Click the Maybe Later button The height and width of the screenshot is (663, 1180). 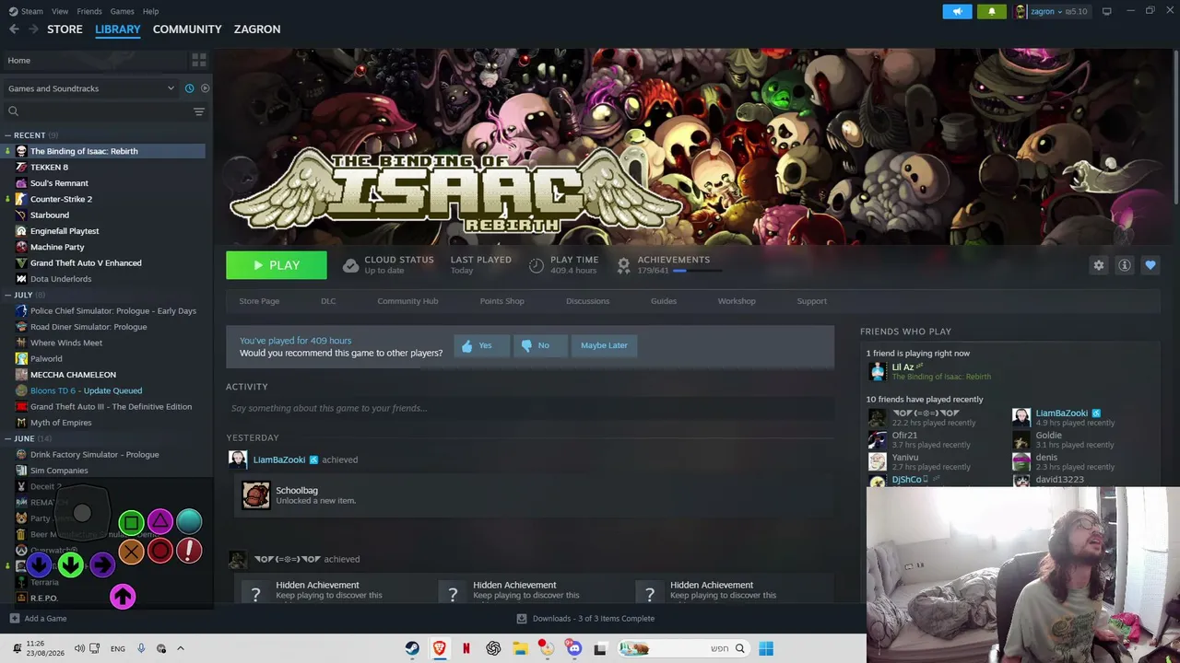tap(604, 345)
